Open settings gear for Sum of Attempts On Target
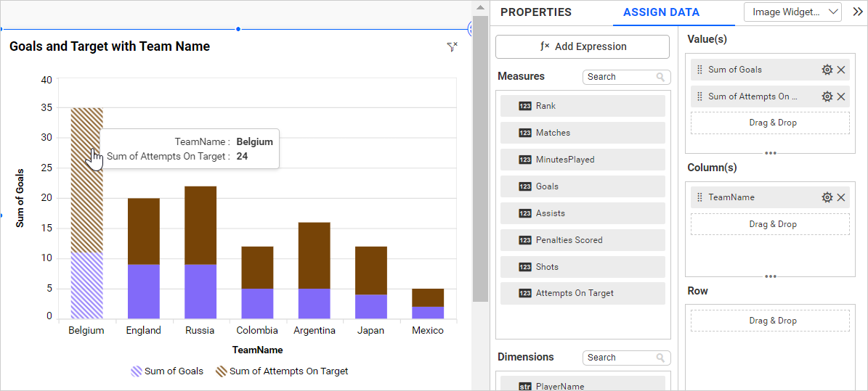The image size is (868, 391). coord(827,96)
